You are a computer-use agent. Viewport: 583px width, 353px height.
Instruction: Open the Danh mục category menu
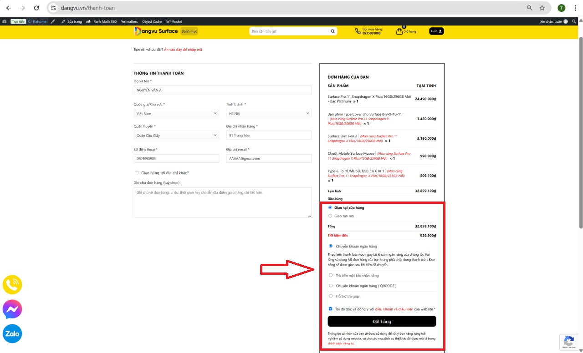tap(189, 31)
